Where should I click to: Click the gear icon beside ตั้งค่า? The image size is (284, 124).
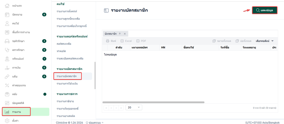point(7,121)
